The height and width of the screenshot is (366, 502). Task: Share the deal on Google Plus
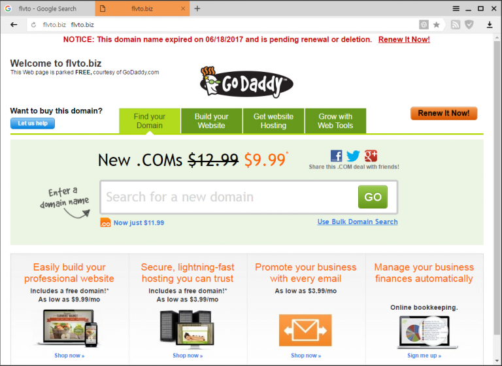371,156
